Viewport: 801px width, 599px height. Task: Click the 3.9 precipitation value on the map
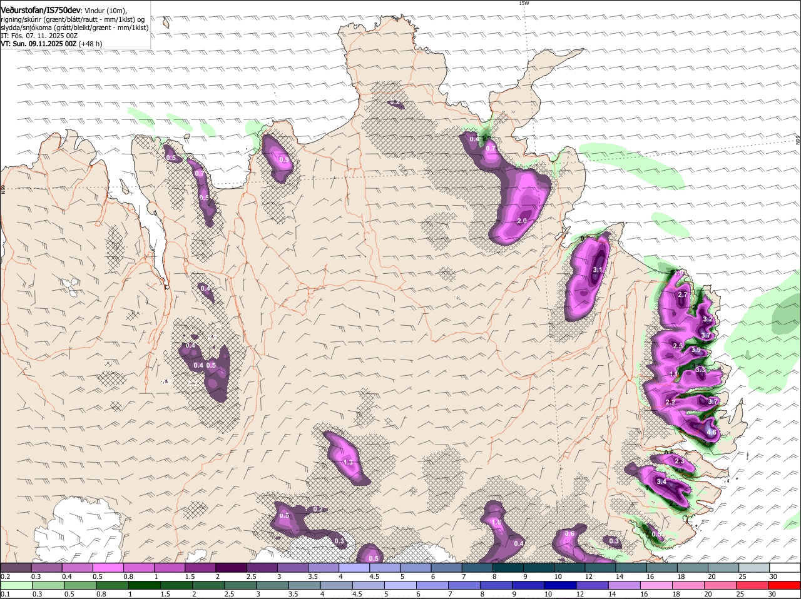(x=696, y=350)
